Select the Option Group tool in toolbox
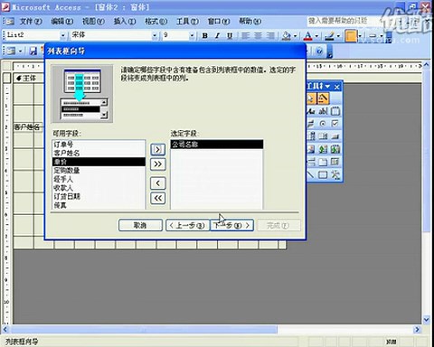 [x=335, y=111]
